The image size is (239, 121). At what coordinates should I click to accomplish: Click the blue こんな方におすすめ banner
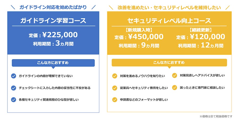coord(53,63)
